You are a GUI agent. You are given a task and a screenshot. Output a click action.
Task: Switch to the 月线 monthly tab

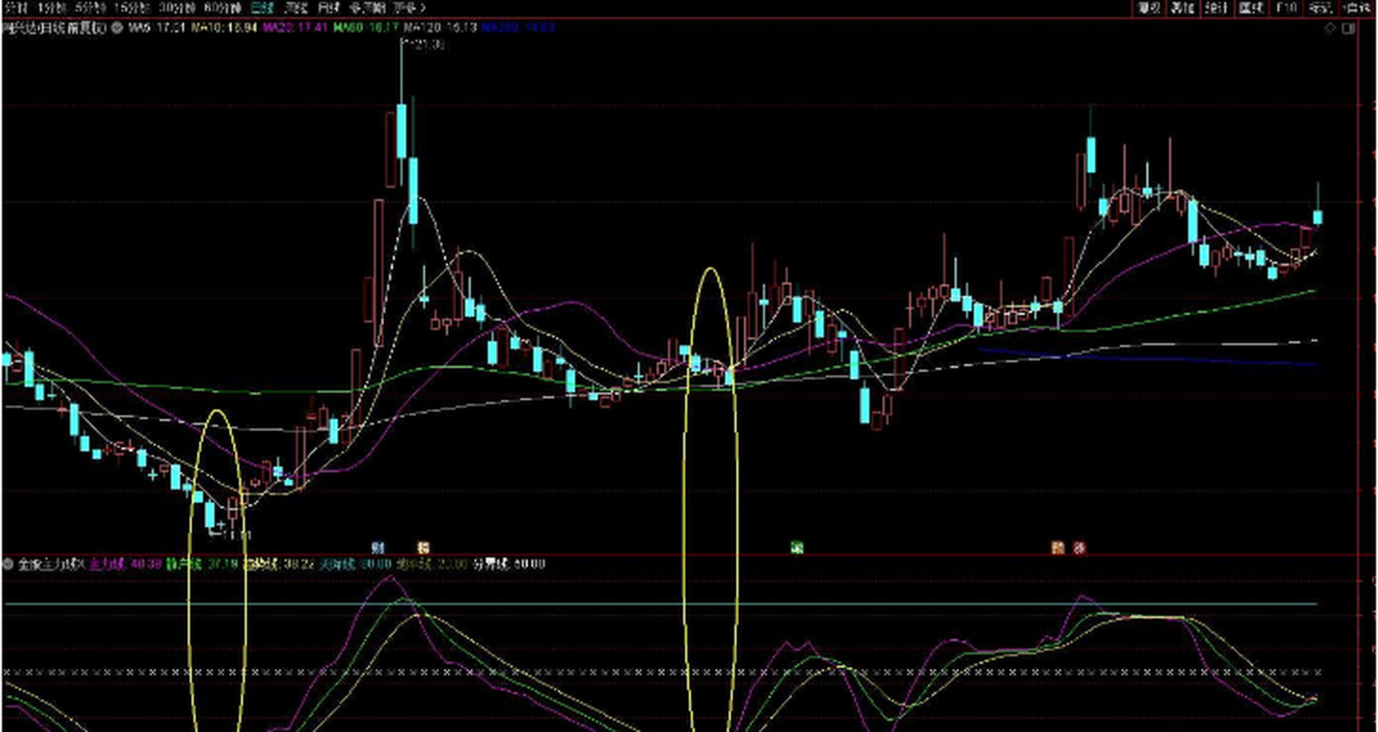(x=329, y=8)
